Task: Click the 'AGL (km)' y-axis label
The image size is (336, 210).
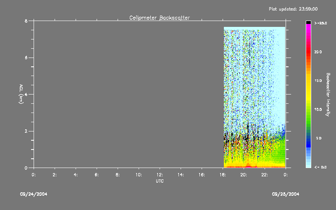Action: (21, 94)
